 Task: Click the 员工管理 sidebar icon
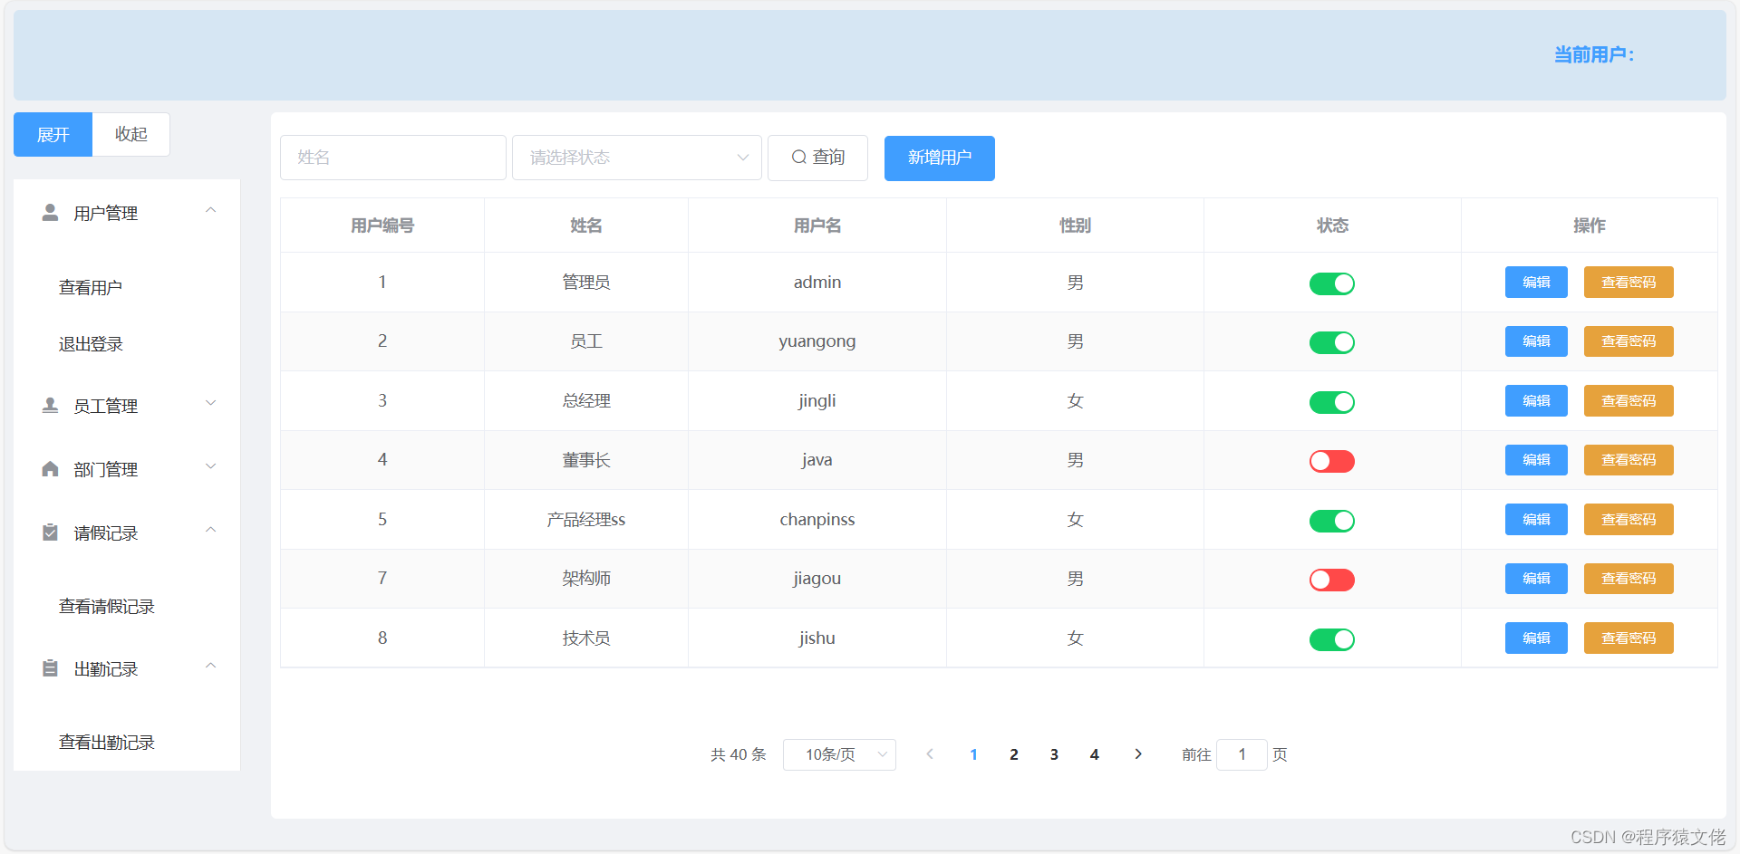51,405
